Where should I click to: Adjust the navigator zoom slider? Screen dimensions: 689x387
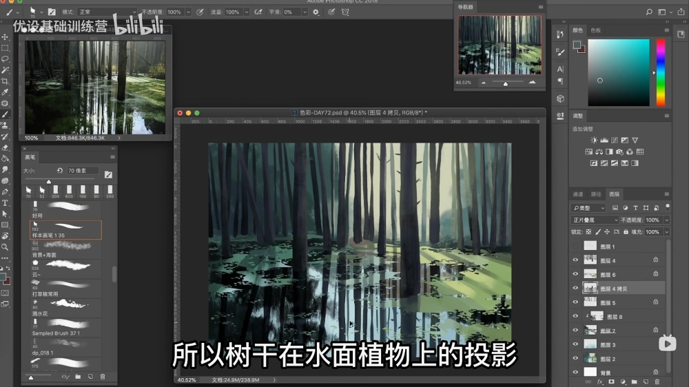505,83
